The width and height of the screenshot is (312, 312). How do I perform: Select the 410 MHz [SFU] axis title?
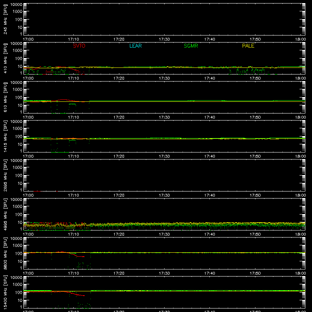[x=5, y=58]
